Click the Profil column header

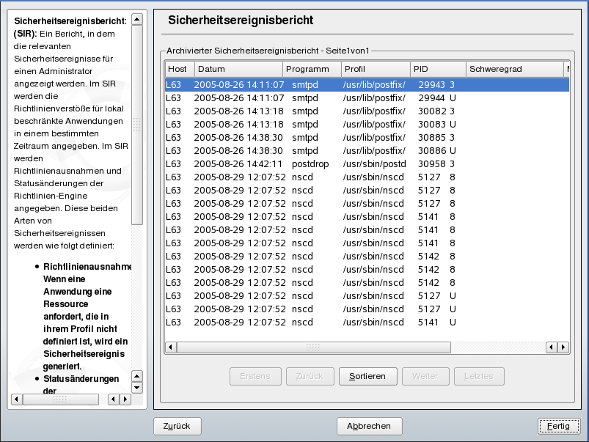(x=374, y=69)
